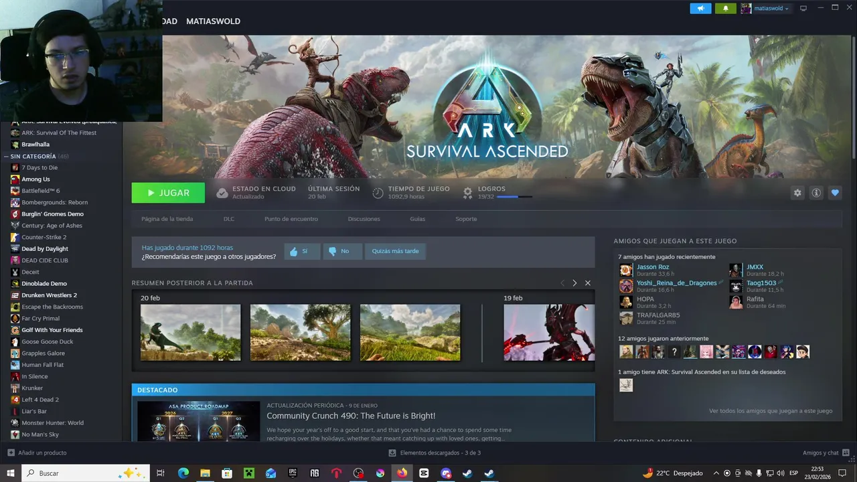857x482 pixels.
Task: Open the green notifications bell
Action: (726, 8)
